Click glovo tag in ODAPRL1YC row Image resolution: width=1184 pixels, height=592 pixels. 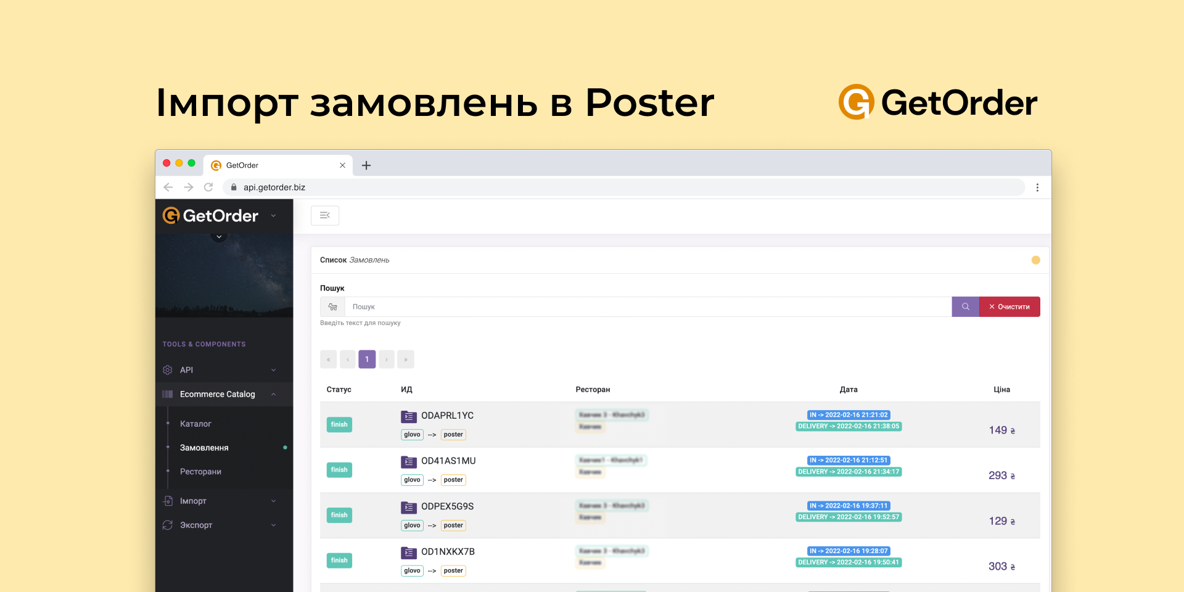pyautogui.click(x=412, y=435)
